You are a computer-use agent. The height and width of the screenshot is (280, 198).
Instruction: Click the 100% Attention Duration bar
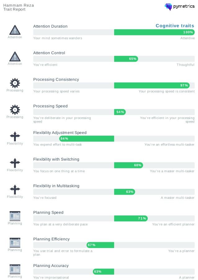coord(154,32)
